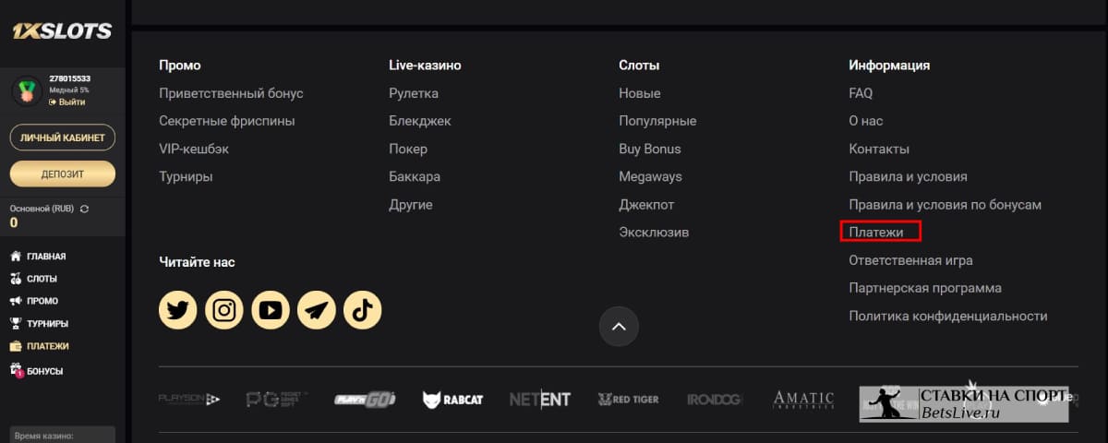Open the Приветственный бонус link

click(x=231, y=93)
